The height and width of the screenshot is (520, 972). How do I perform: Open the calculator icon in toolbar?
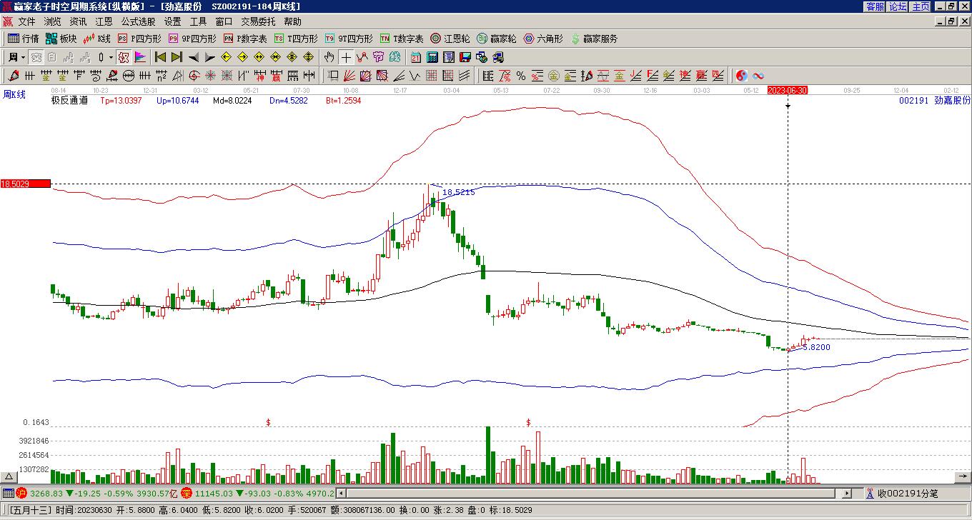click(432, 57)
